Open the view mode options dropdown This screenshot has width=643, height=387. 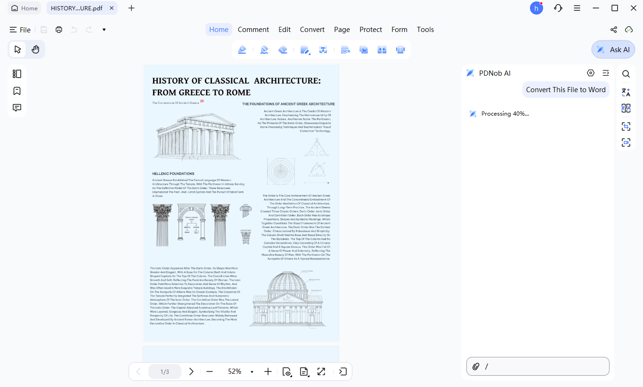[287, 371]
